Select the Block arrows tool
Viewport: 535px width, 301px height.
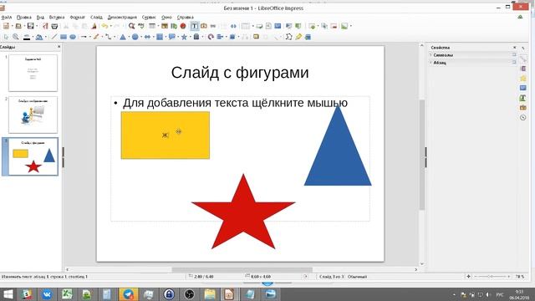pyautogui.click(x=147, y=37)
